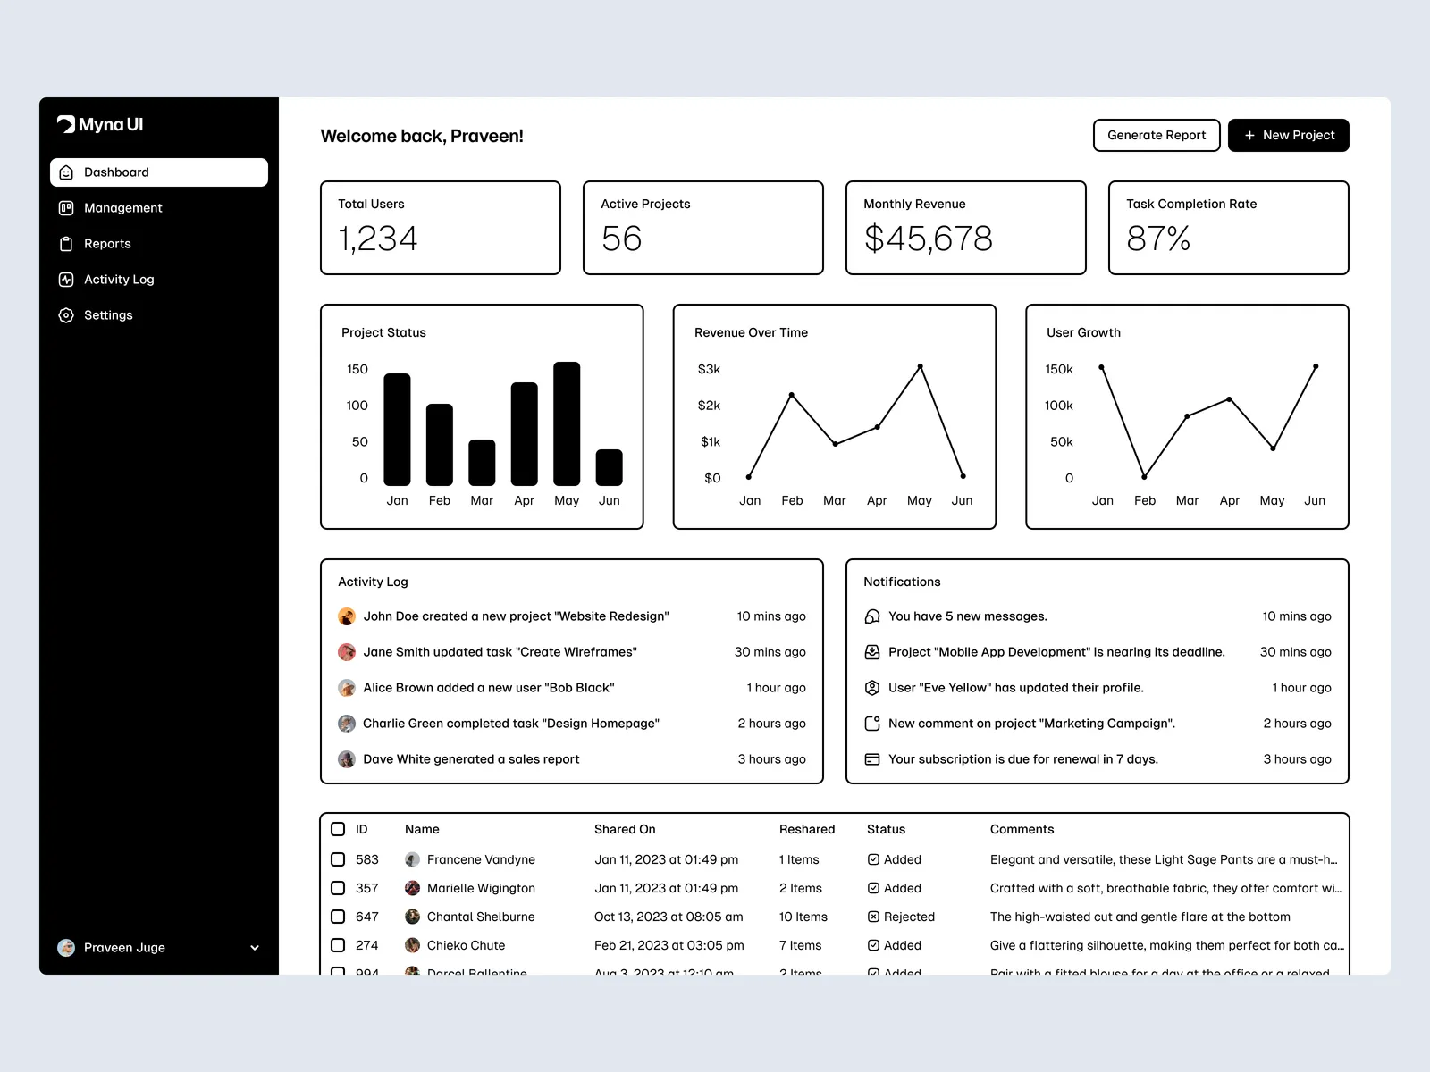This screenshot has height=1072, width=1430.
Task: Click the Activity Log pulse icon in sidebar
Action: coord(66,280)
